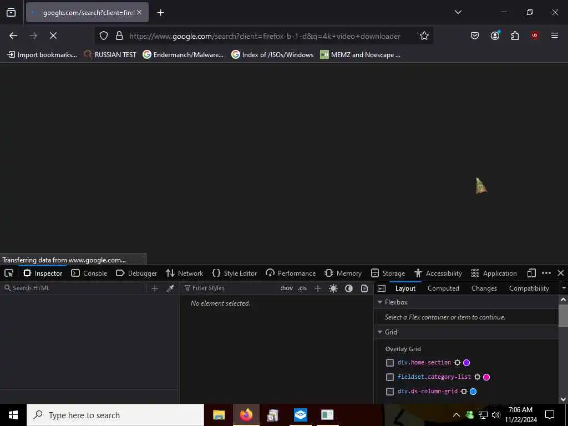Toggle :hov pseudo-class panel
568x426 pixels.
pyautogui.click(x=287, y=288)
